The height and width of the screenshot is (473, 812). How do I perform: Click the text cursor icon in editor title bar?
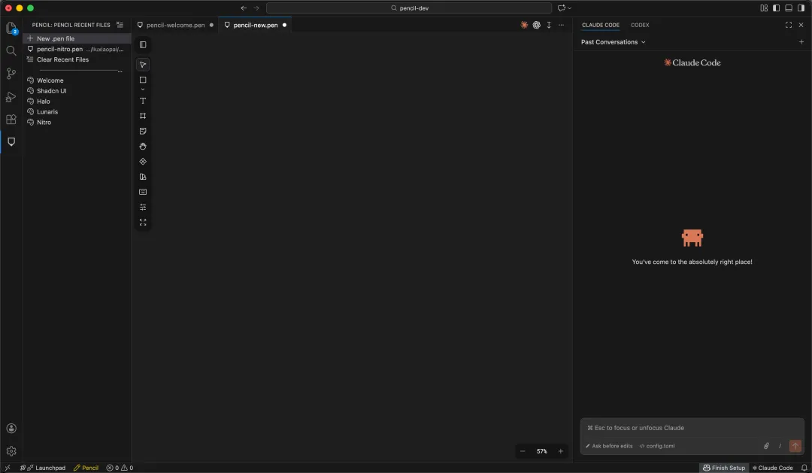pyautogui.click(x=549, y=25)
